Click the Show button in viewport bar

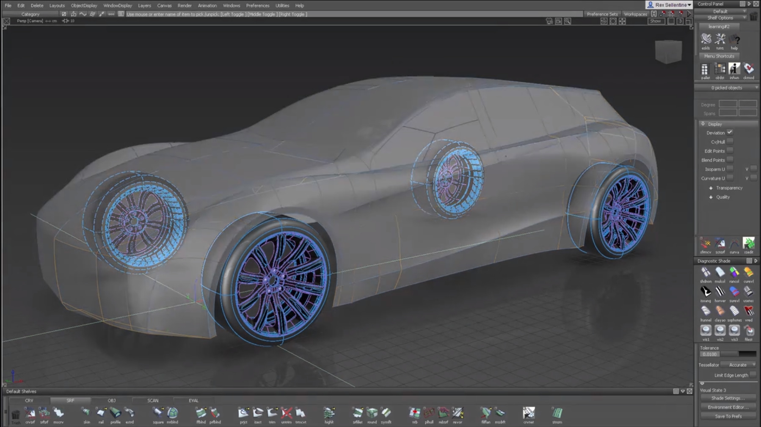pyautogui.click(x=655, y=21)
